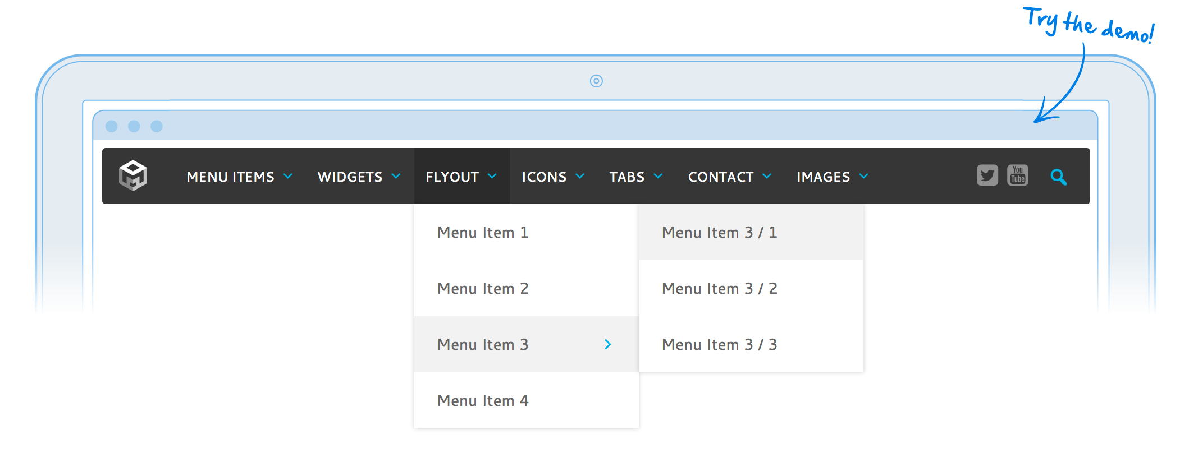Click the cube logo icon
This screenshot has width=1189, height=462.
pyautogui.click(x=133, y=175)
